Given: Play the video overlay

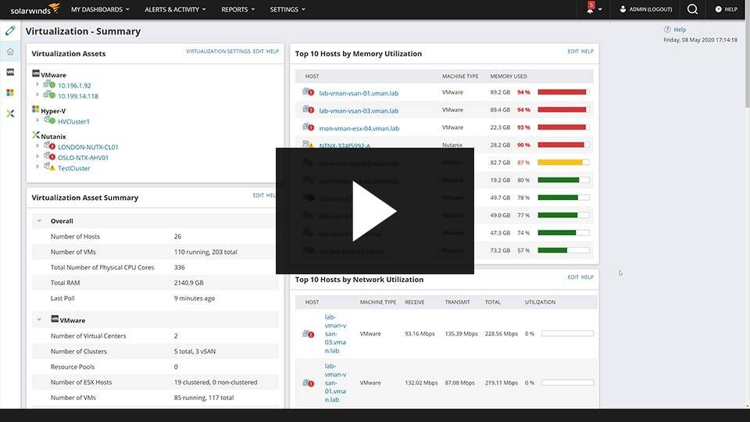Looking at the screenshot, I should click(x=374, y=211).
